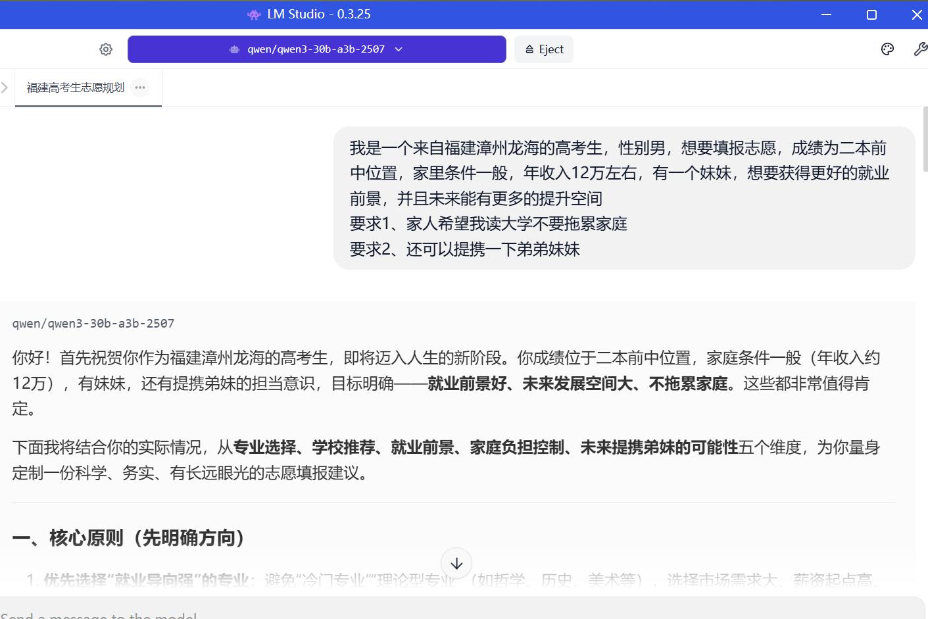Viewport: 928px width, 619px height.
Task: Minimize the LM Studio window
Action: (x=827, y=14)
